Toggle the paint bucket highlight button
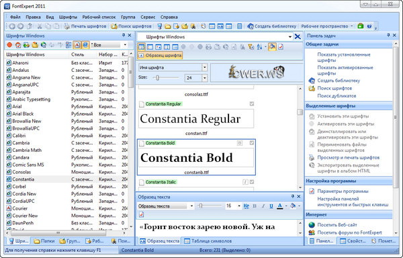The image size is (403, 258). coord(272,47)
